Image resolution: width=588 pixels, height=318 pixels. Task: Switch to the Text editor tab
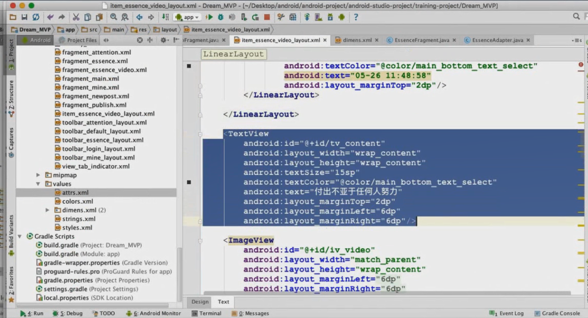(223, 302)
